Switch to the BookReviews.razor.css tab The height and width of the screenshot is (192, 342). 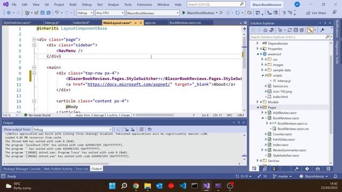point(185,22)
